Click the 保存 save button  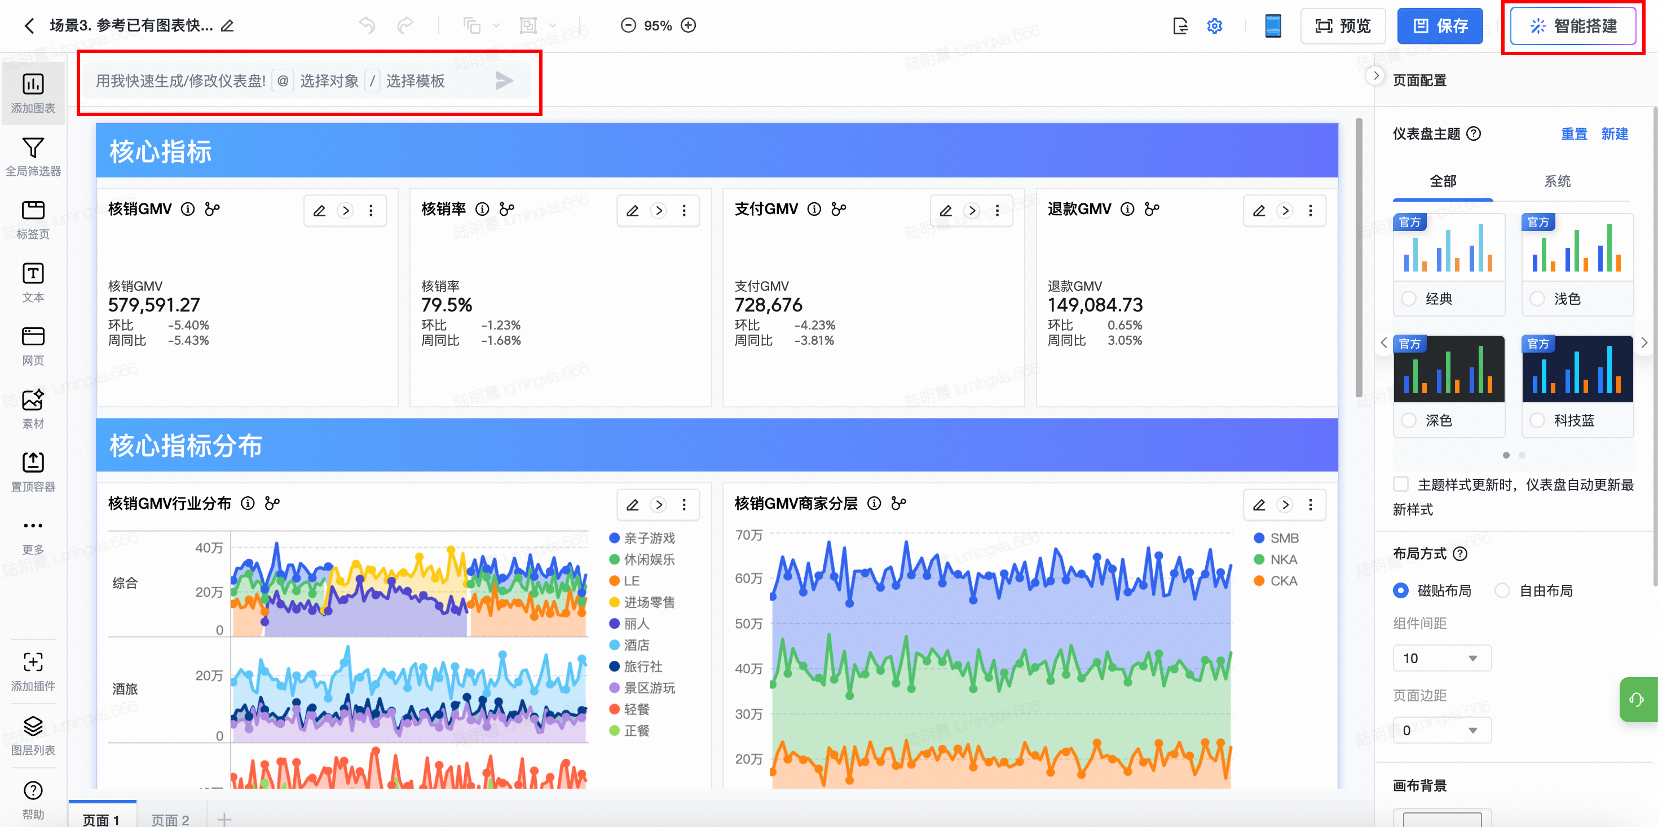click(1439, 26)
